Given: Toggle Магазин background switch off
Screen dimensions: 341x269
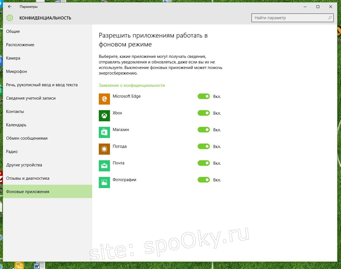Looking at the screenshot, I should tap(204, 130).
